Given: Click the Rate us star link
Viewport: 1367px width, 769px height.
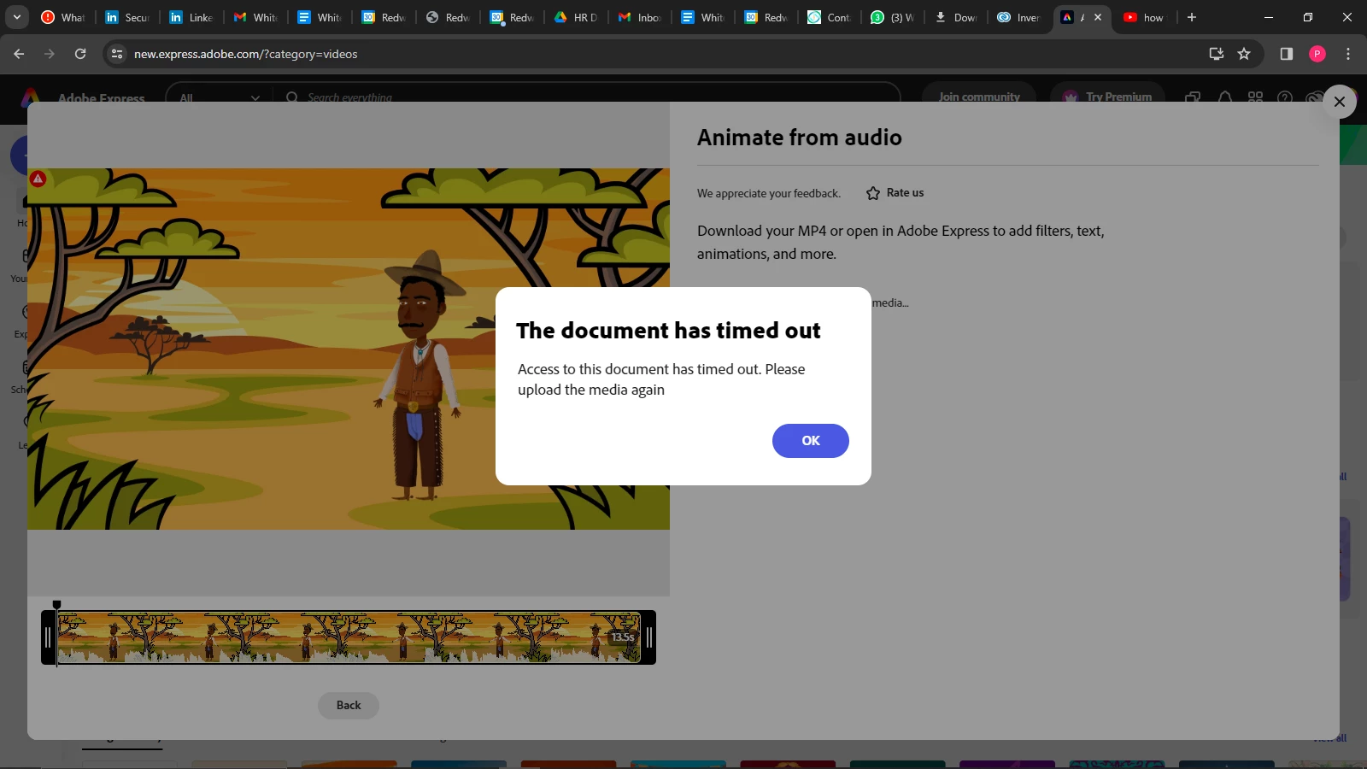Looking at the screenshot, I should [x=895, y=193].
